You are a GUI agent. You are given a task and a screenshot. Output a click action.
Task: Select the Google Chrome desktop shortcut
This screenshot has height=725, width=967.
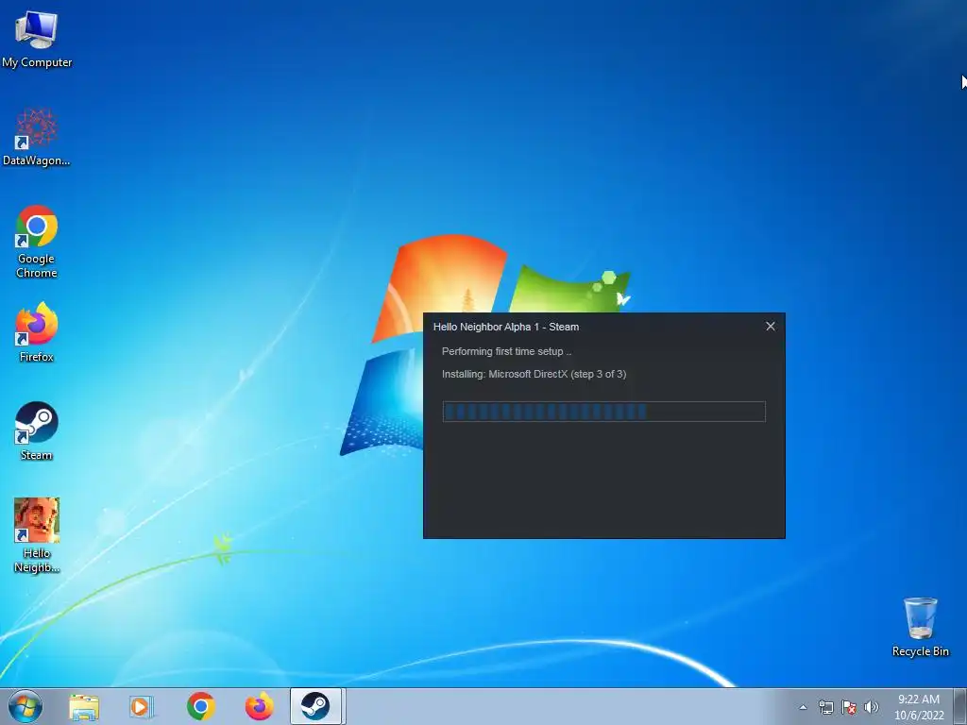coord(37,242)
